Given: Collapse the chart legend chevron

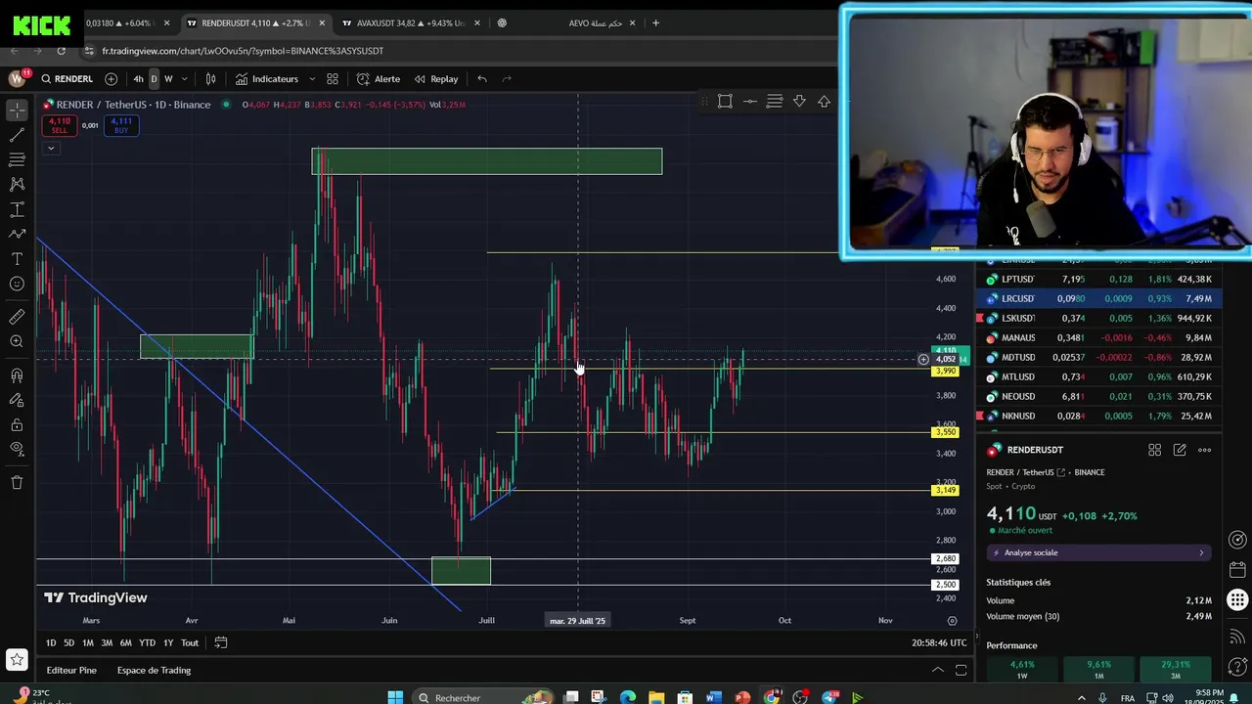Looking at the screenshot, I should pos(50,148).
